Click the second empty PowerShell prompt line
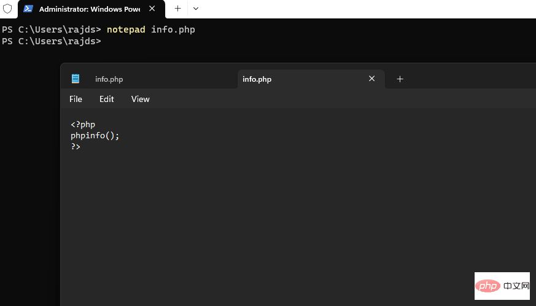 point(51,41)
